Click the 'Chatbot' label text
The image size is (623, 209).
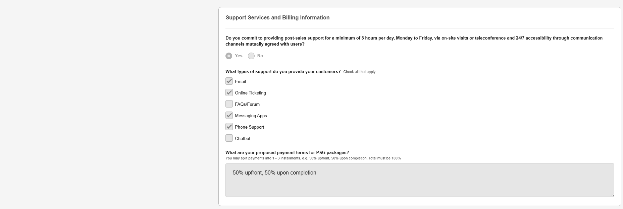[243, 139]
